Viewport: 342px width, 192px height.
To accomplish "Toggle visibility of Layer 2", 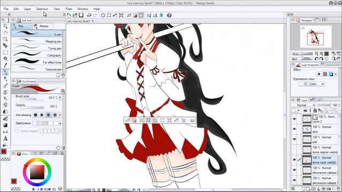I will 294,119.
